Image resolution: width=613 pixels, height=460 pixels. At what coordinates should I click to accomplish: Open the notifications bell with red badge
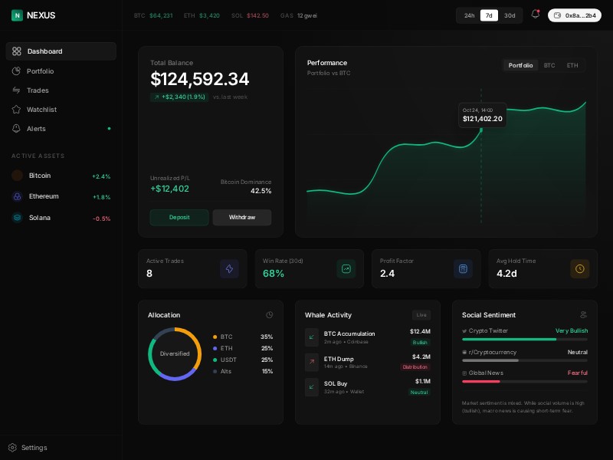coord(536,15)
